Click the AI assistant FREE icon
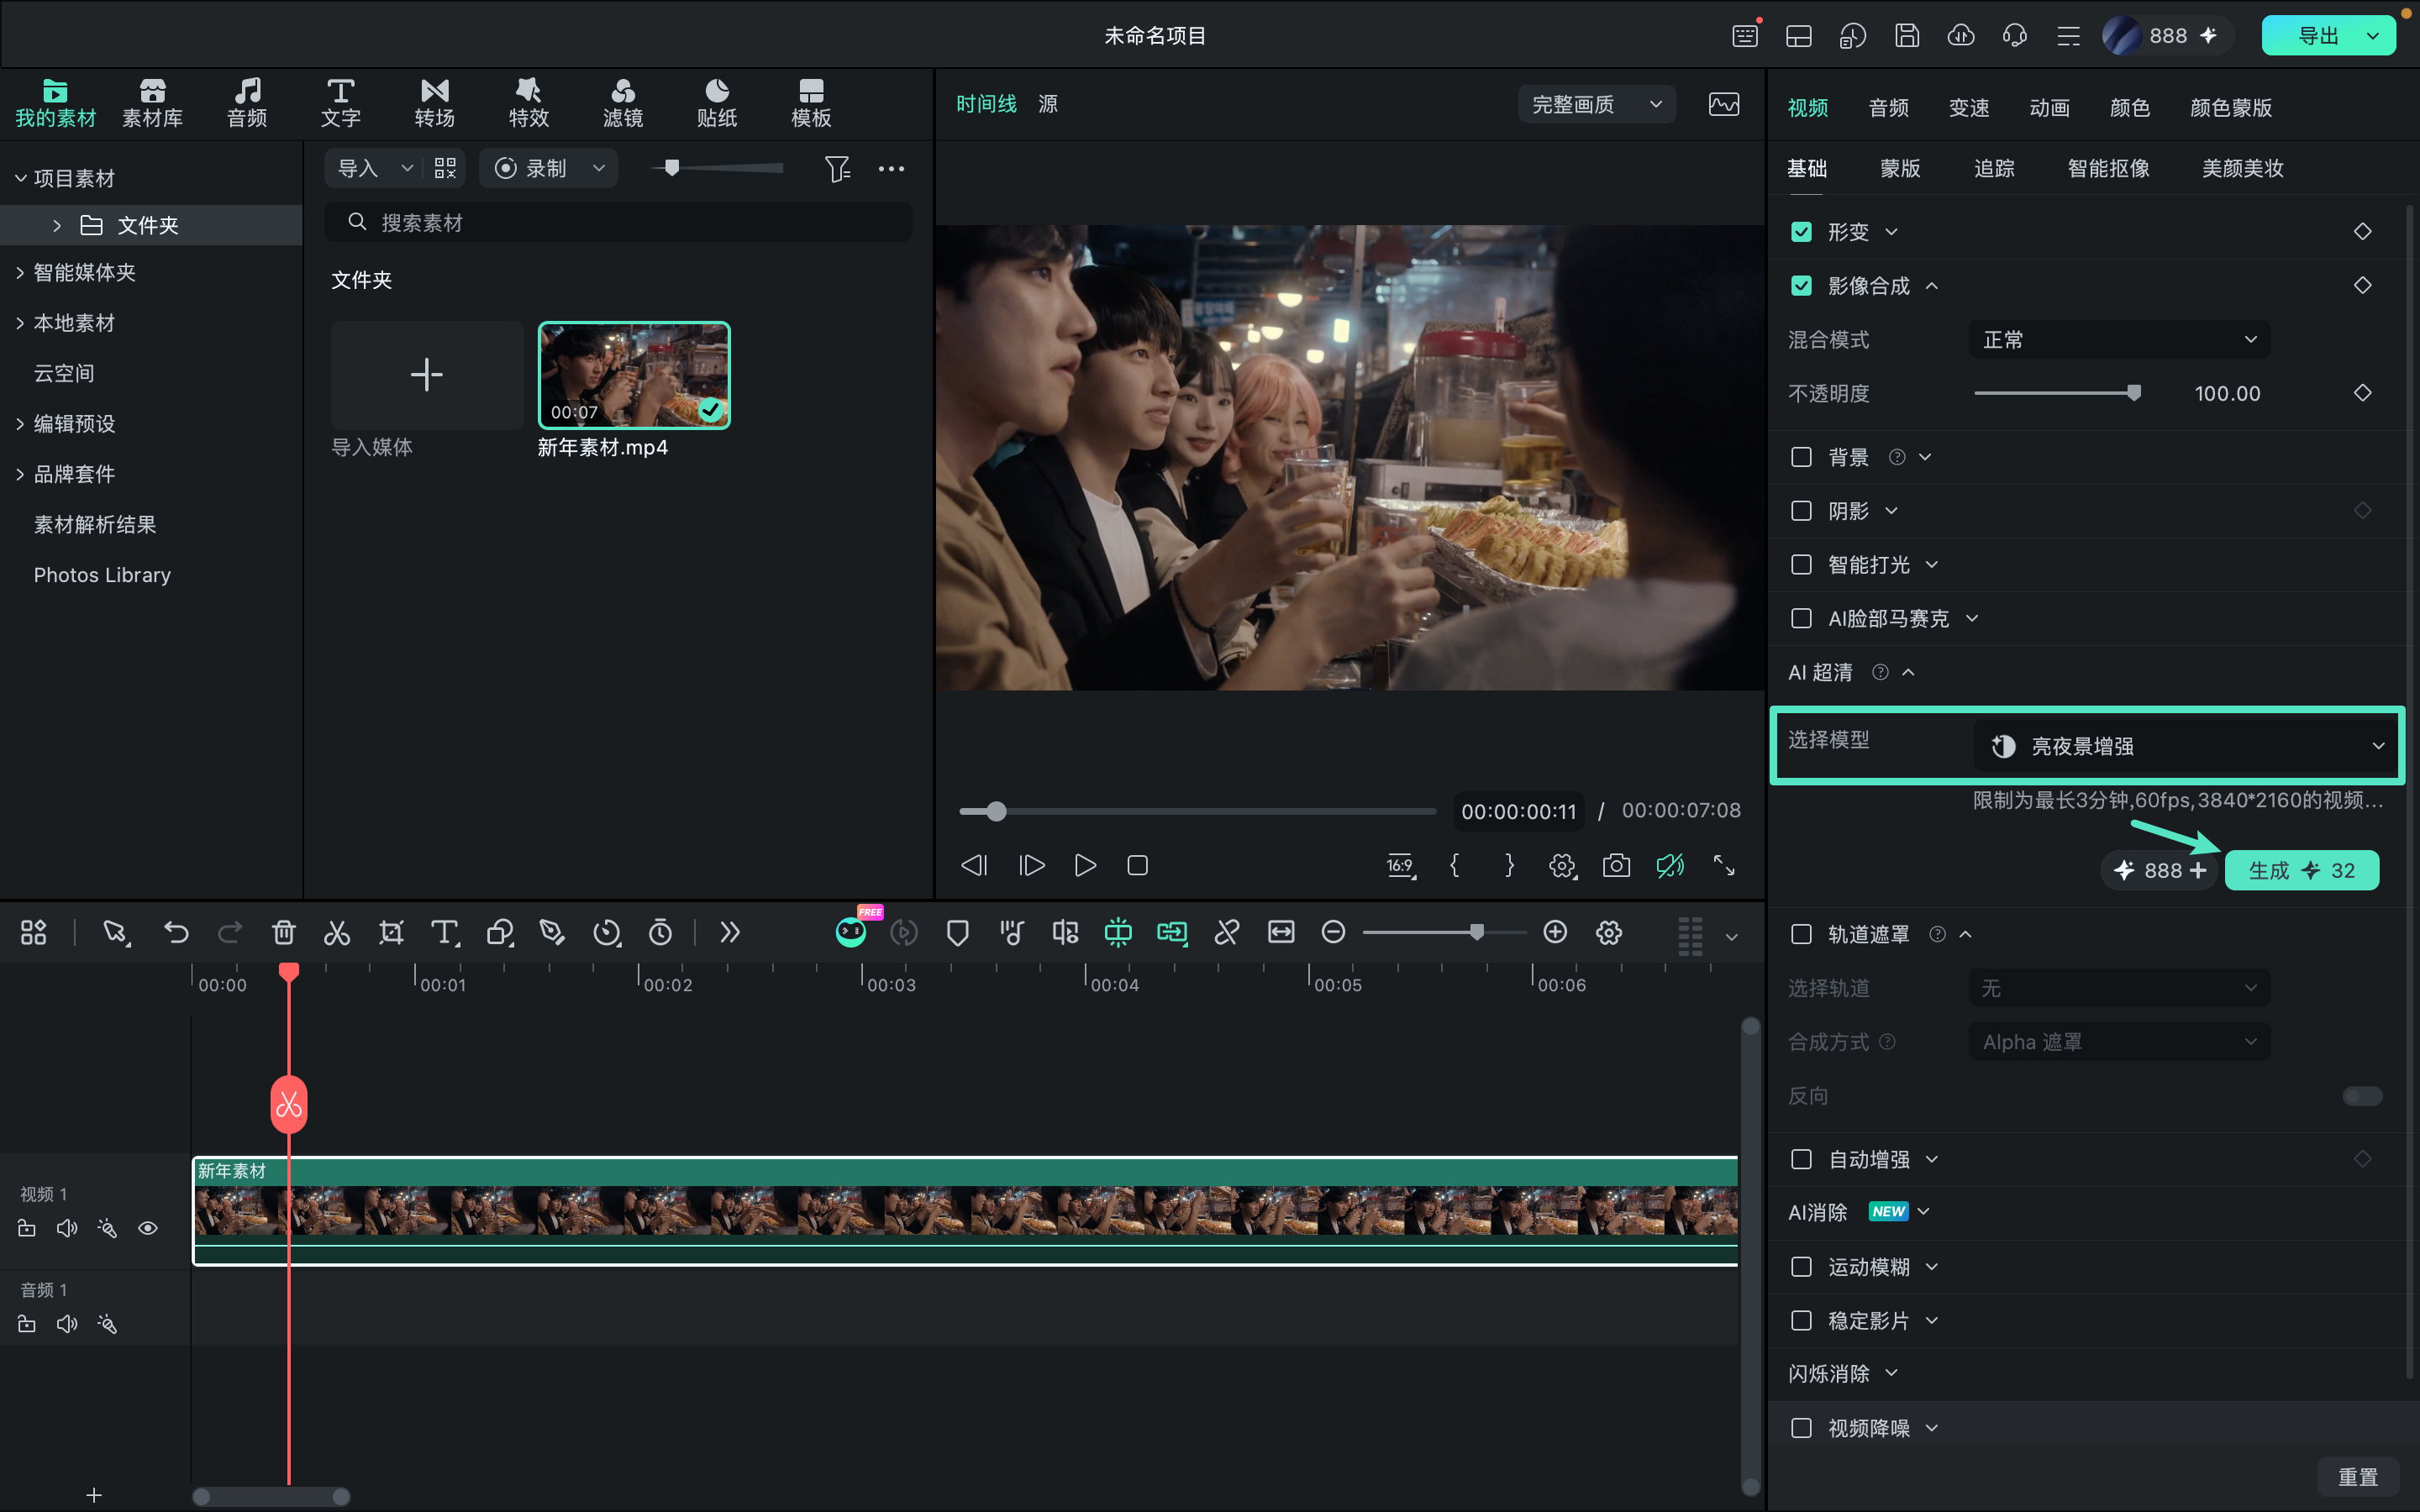 pyautogui.click(x=851, y=932)
